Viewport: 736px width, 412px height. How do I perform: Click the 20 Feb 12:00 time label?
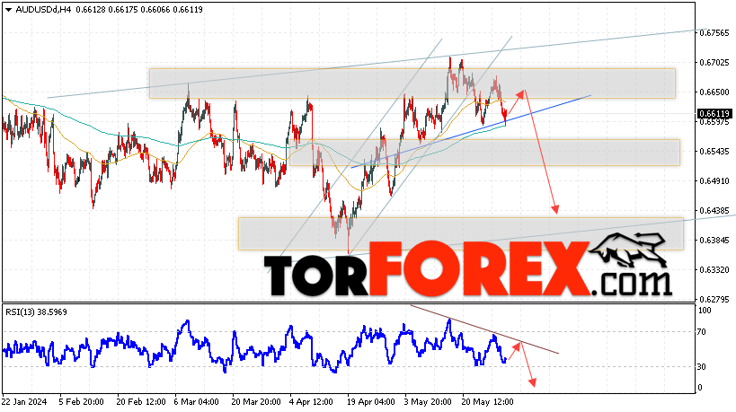(x=141, y=402)
